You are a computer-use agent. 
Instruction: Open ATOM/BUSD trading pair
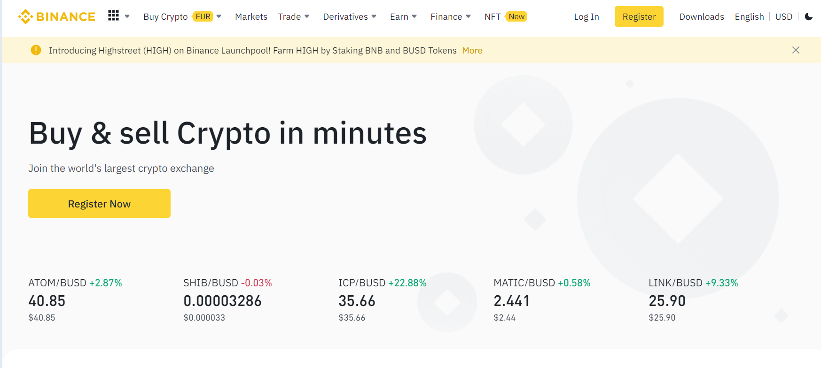tap(57, 283)
